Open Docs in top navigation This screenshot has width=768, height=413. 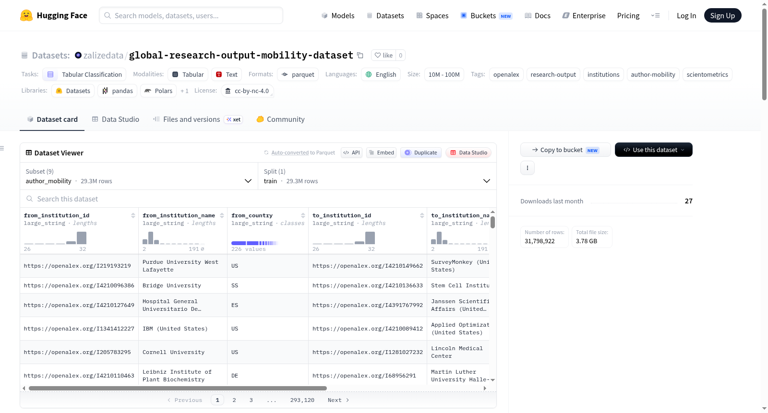tap(538, 15)
